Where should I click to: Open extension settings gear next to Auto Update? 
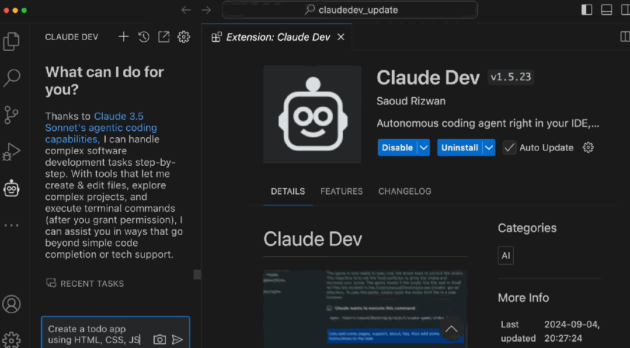[588, 148]
